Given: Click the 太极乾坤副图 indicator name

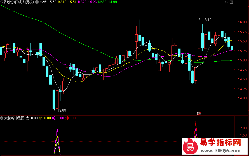Looking at the screenshot, I should point(14,118).
